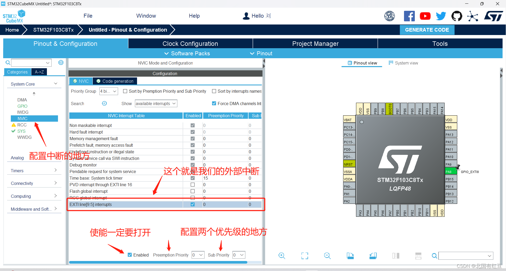
Task: Open the Show available interrupts dropdown
Action: pyautogui.click(x=156, y=104)
